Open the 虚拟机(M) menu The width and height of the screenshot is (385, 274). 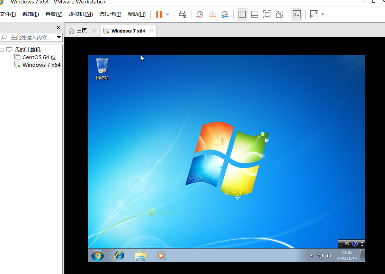coord(81,14)
